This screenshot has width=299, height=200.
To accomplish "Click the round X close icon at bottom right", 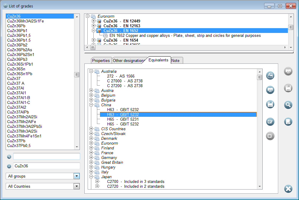I will coord(288,189).
